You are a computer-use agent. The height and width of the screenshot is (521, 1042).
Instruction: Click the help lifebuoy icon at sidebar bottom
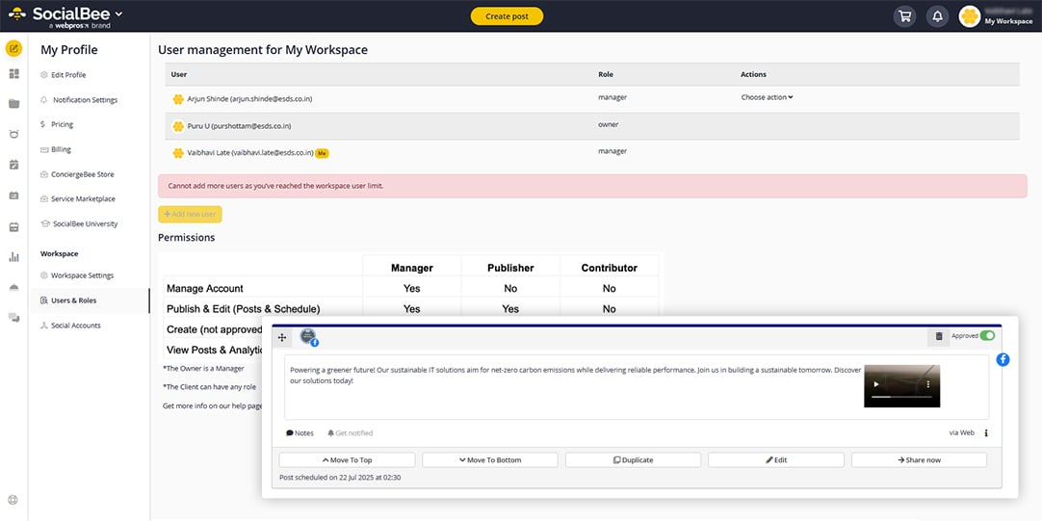13,501
